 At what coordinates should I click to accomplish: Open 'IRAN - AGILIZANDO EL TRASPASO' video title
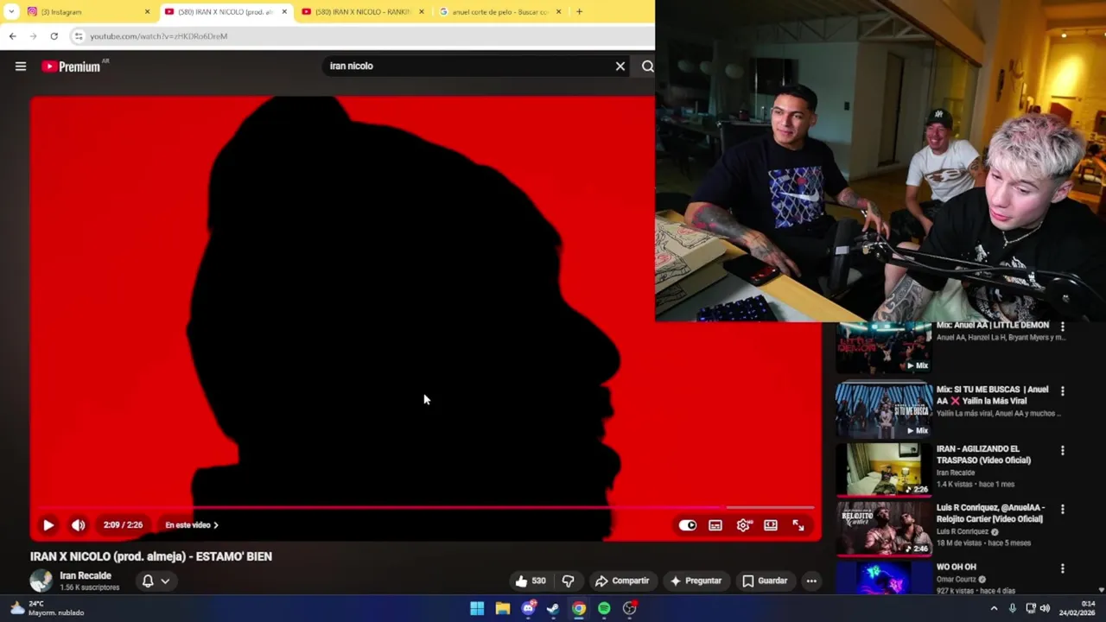[983, 454]
